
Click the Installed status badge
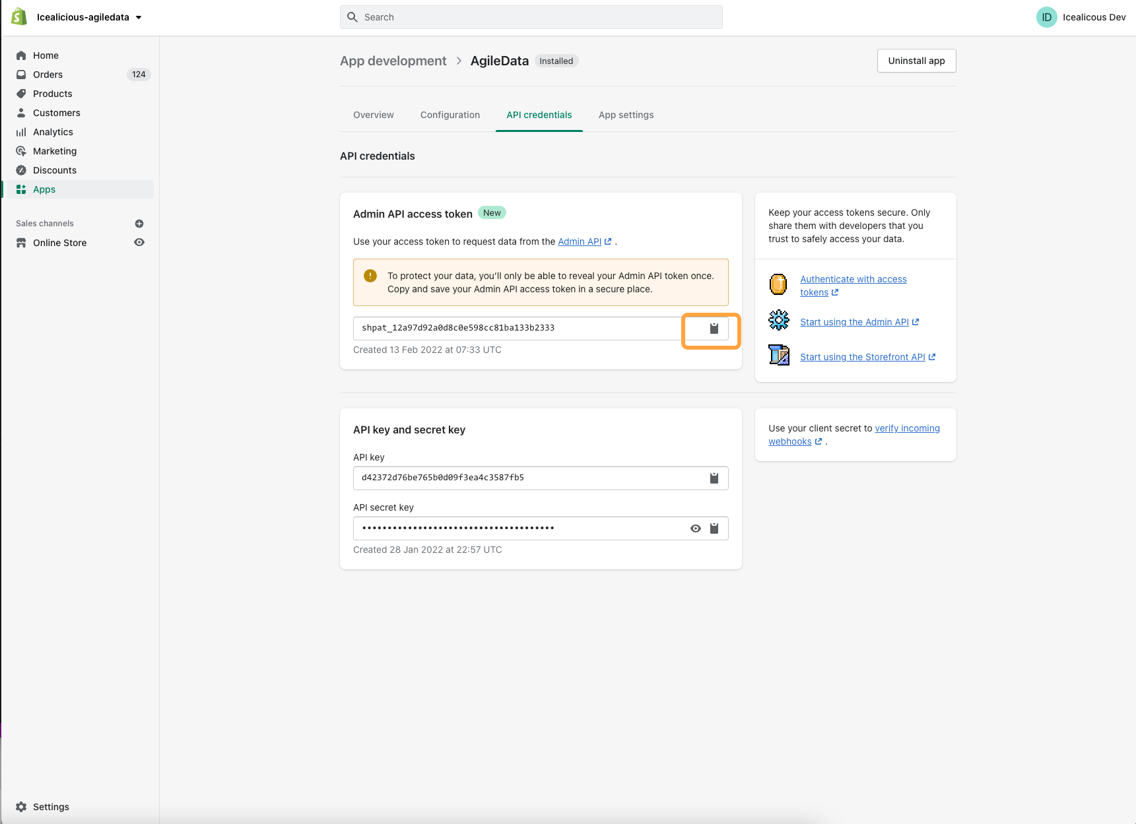pos(556,61)
